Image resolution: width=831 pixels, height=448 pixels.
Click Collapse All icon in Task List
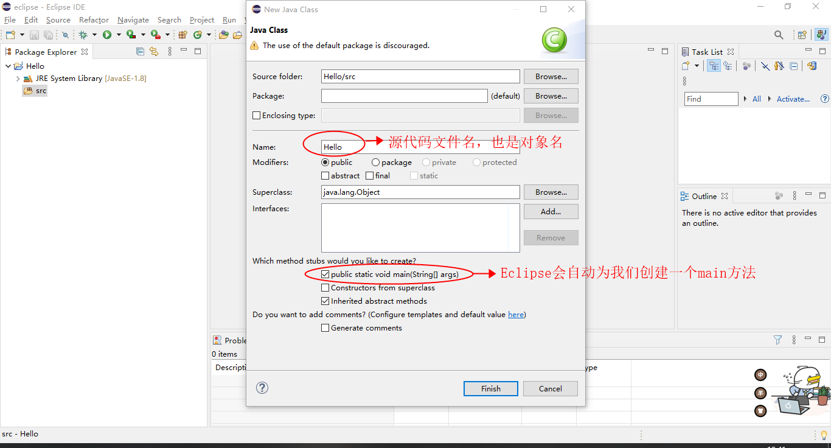coord(793,66)
